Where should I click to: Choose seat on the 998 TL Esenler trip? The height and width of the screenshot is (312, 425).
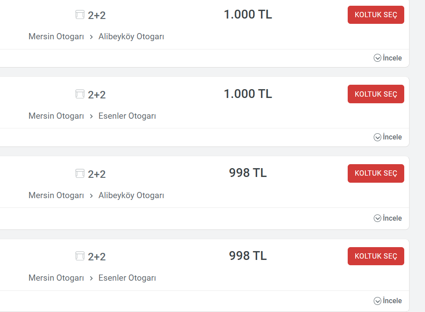coord(376,256)
